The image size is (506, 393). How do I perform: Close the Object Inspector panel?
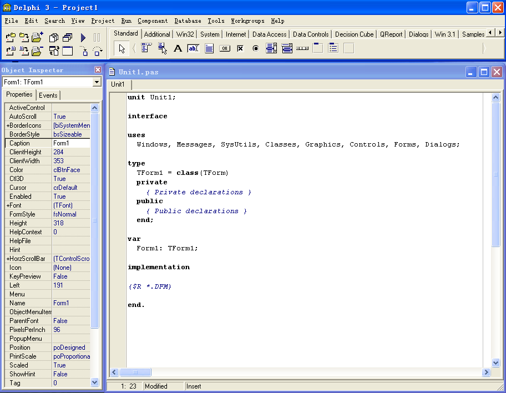pos(98,70)
